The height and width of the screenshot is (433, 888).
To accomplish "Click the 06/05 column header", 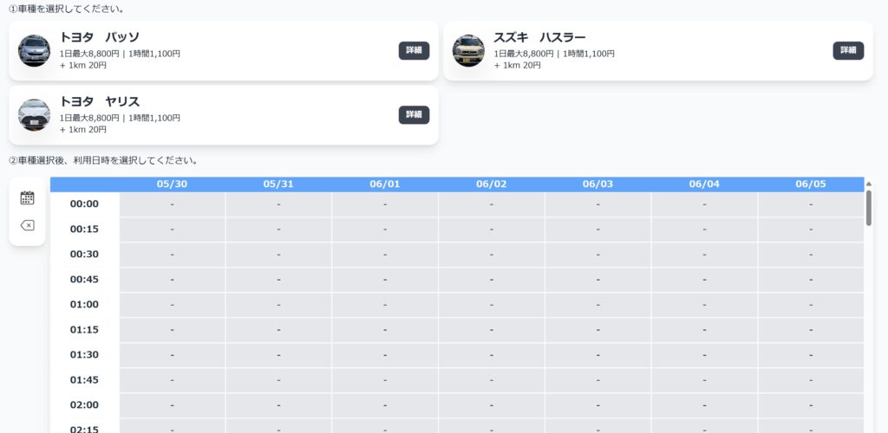I will 811,184.
